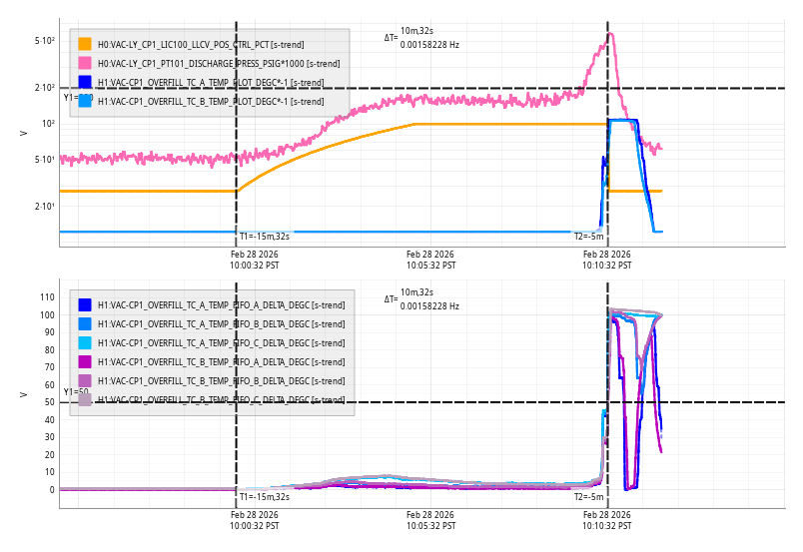Screen dimensions: 803x552
Task: Click the light blue TC_B_TEMP_PLOT legend swatch
Action: 85,101
